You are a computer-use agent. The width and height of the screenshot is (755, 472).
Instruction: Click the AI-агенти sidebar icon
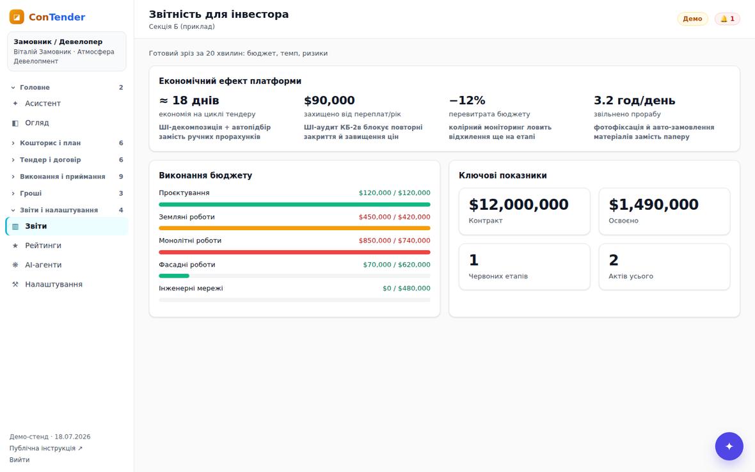point(15,265)
